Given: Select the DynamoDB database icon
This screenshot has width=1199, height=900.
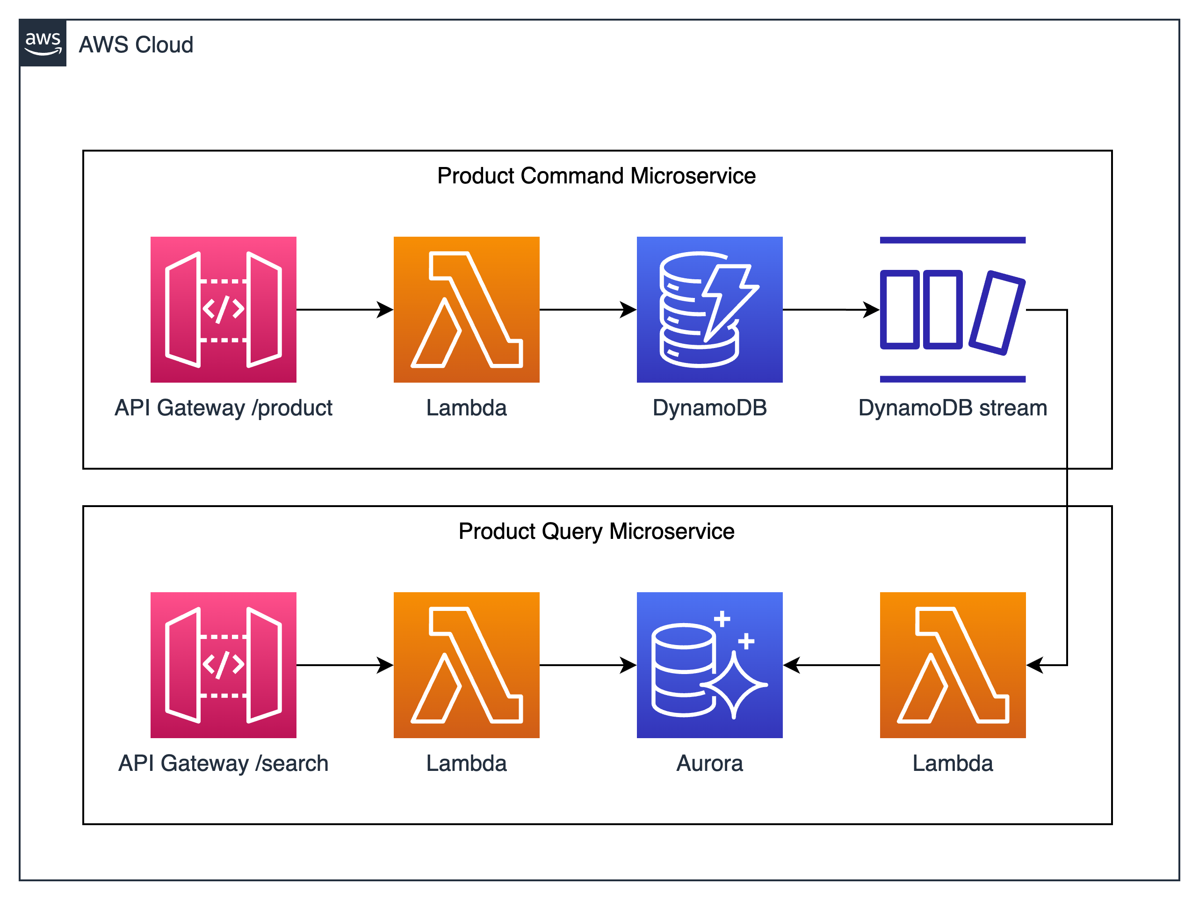Looking at the screenshot, I should (709, 310).
